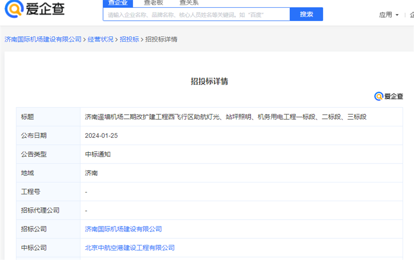The width and height of the screenshot is (414, 260).
Task: Click the 济南 region value
Action: click(92, 173)
